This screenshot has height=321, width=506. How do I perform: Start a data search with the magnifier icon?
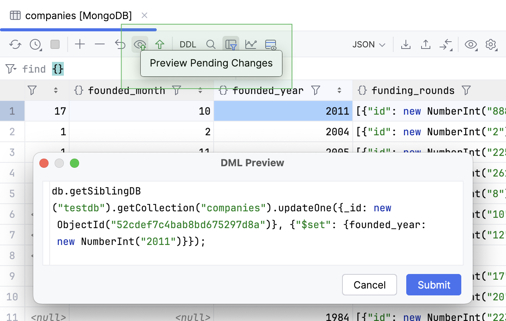[x=211, y=44]
